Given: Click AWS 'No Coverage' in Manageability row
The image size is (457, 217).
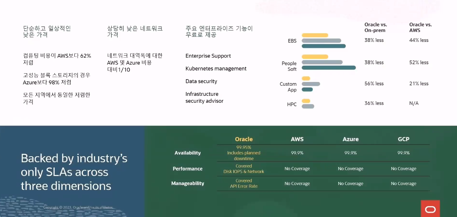Looking at the screenshot, I should [297, 184].
